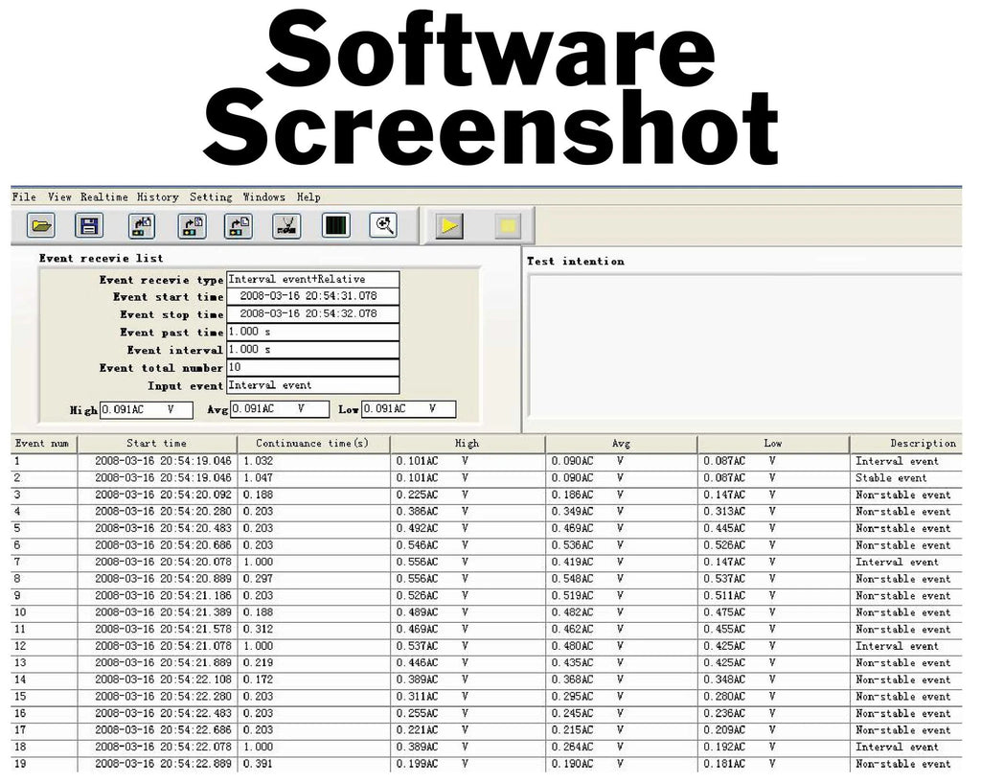The width and height of the screenshot is (981, 783).
Task: Select the magnifier zoom tool
Action: point(383,226)
